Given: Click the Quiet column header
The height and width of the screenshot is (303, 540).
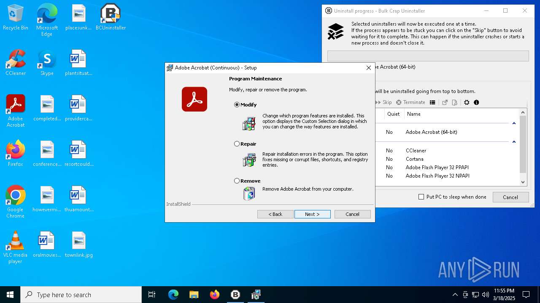Looking at the screenshot, I should [393, 114].
